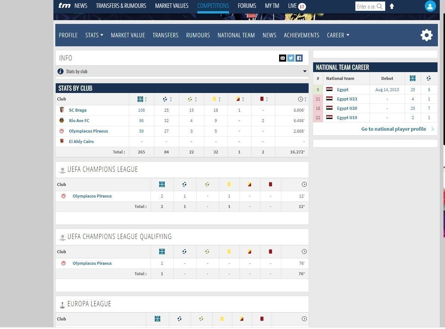Open Egypt national team link
This screenshot has height=329, width=445.
click(x=343, y=90)
